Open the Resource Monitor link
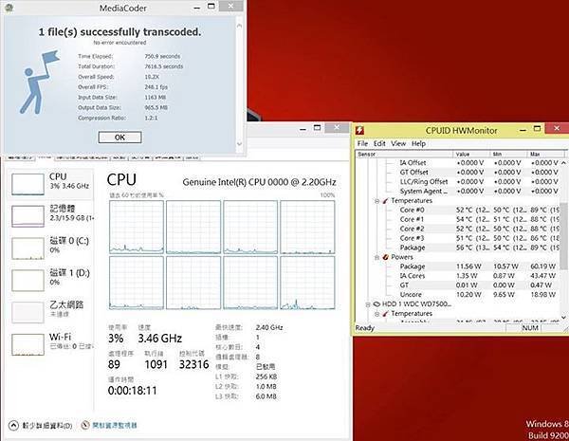Screen dimensions: 569x441 pos(115,425)
